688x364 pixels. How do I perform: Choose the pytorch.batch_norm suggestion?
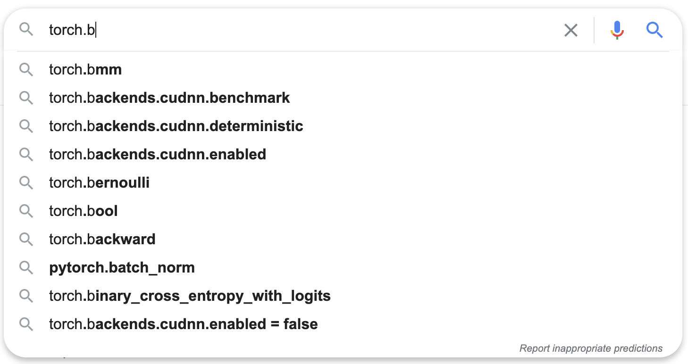click(343, 268)
